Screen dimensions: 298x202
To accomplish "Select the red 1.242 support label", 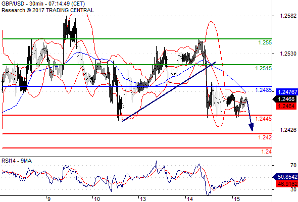I will coord(265,137).
